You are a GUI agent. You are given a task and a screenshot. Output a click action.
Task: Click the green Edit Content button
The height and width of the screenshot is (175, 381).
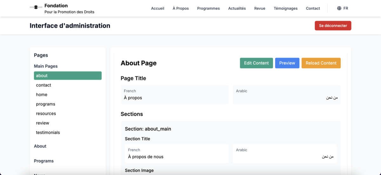click(256, 63)
